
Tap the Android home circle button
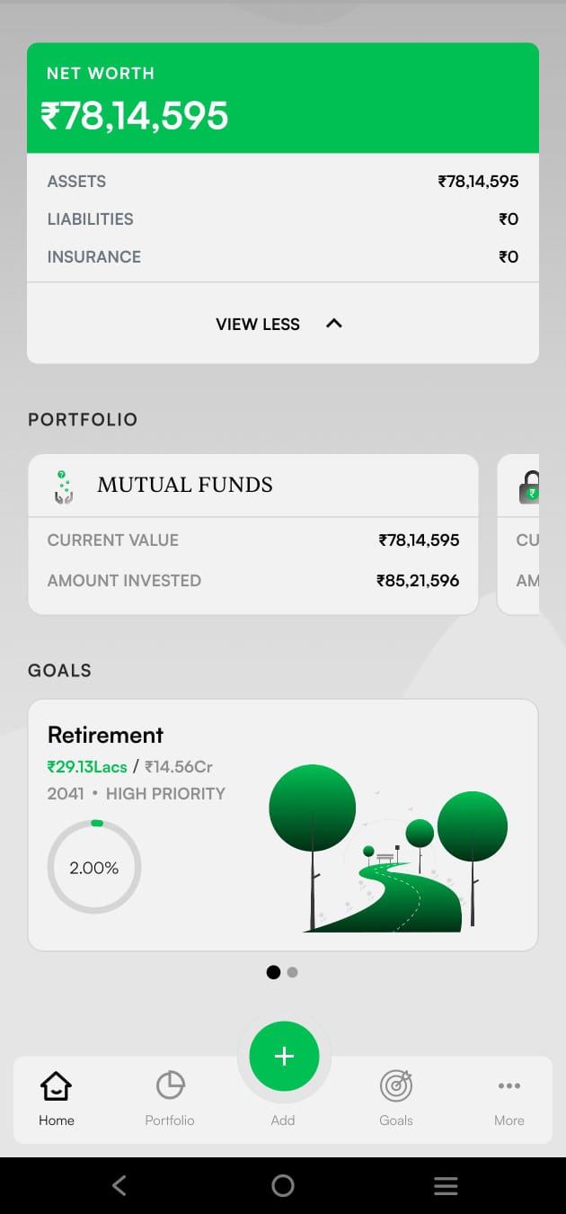(x=283, y=1185)
